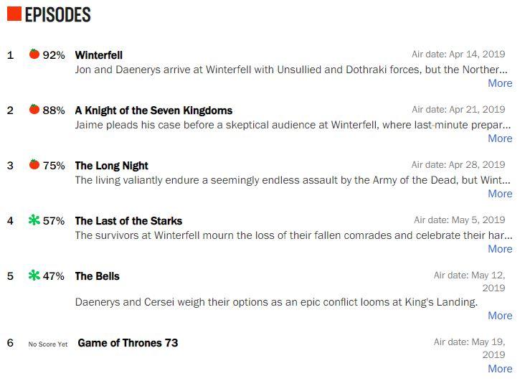Expand More for Game of Thrones 73
Viewport: 525px width, 386px height.
click(500, 369)
